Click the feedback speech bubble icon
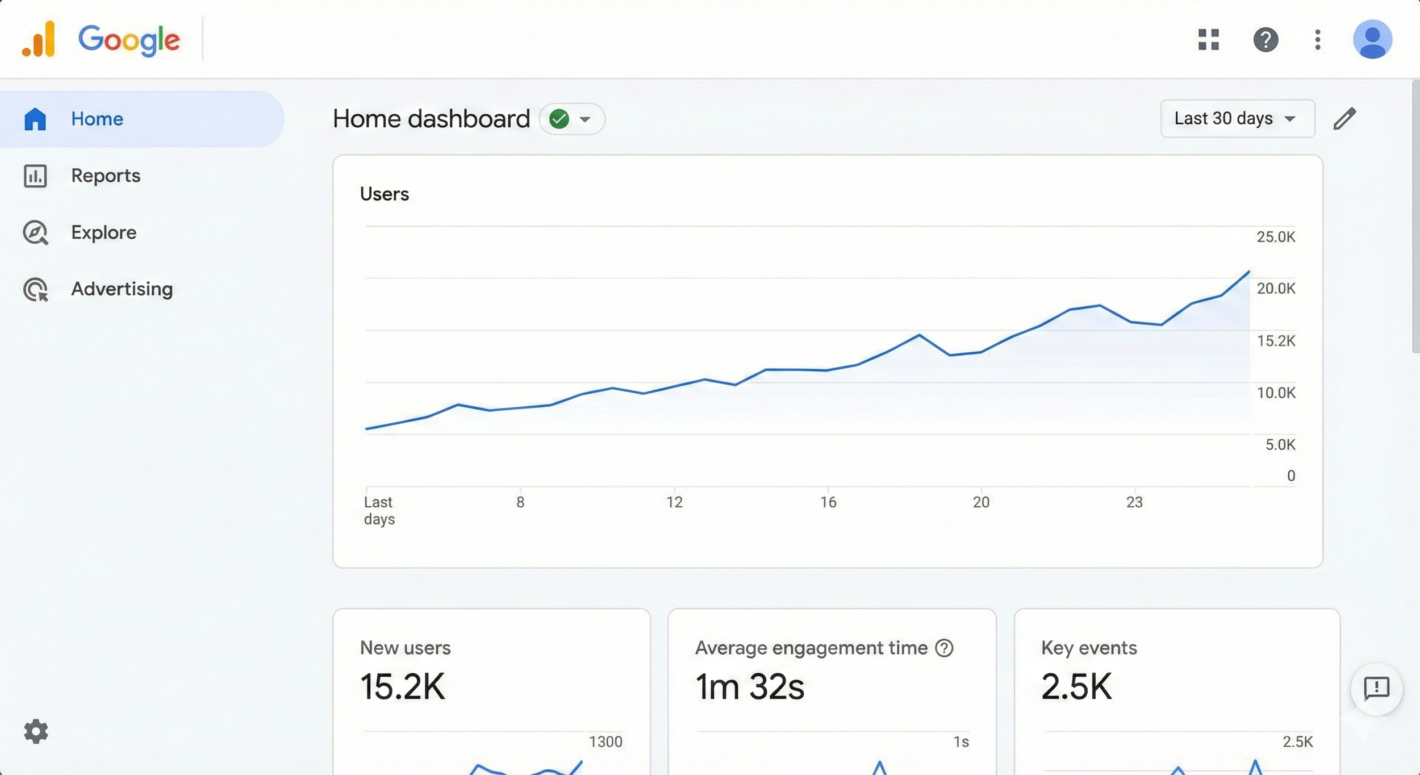 (x=1376, y=688)
